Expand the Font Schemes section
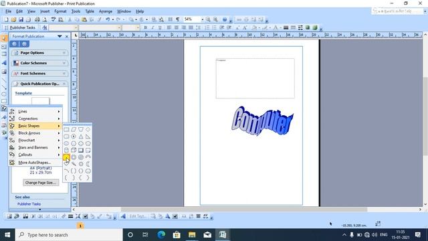This screenshot has width=428, height=241. [x=39, y=74]
